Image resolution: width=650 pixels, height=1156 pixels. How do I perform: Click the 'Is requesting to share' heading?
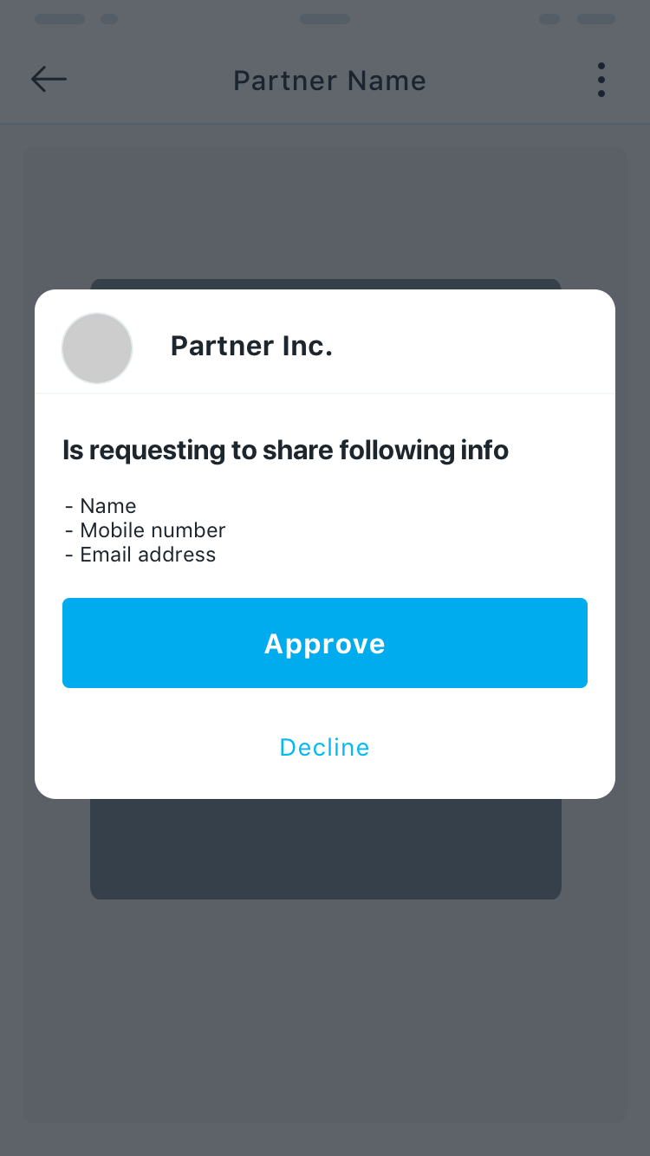coord(285,450)
